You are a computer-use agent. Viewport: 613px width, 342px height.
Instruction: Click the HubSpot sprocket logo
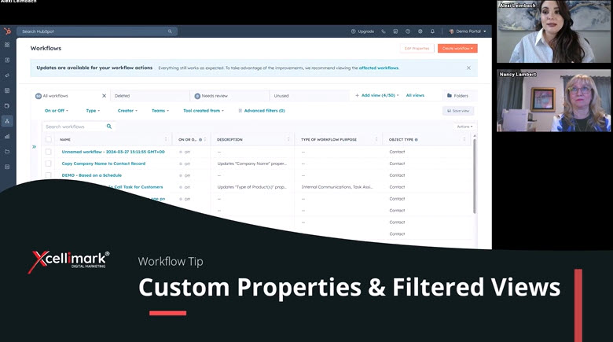click(x=7, y=31)
